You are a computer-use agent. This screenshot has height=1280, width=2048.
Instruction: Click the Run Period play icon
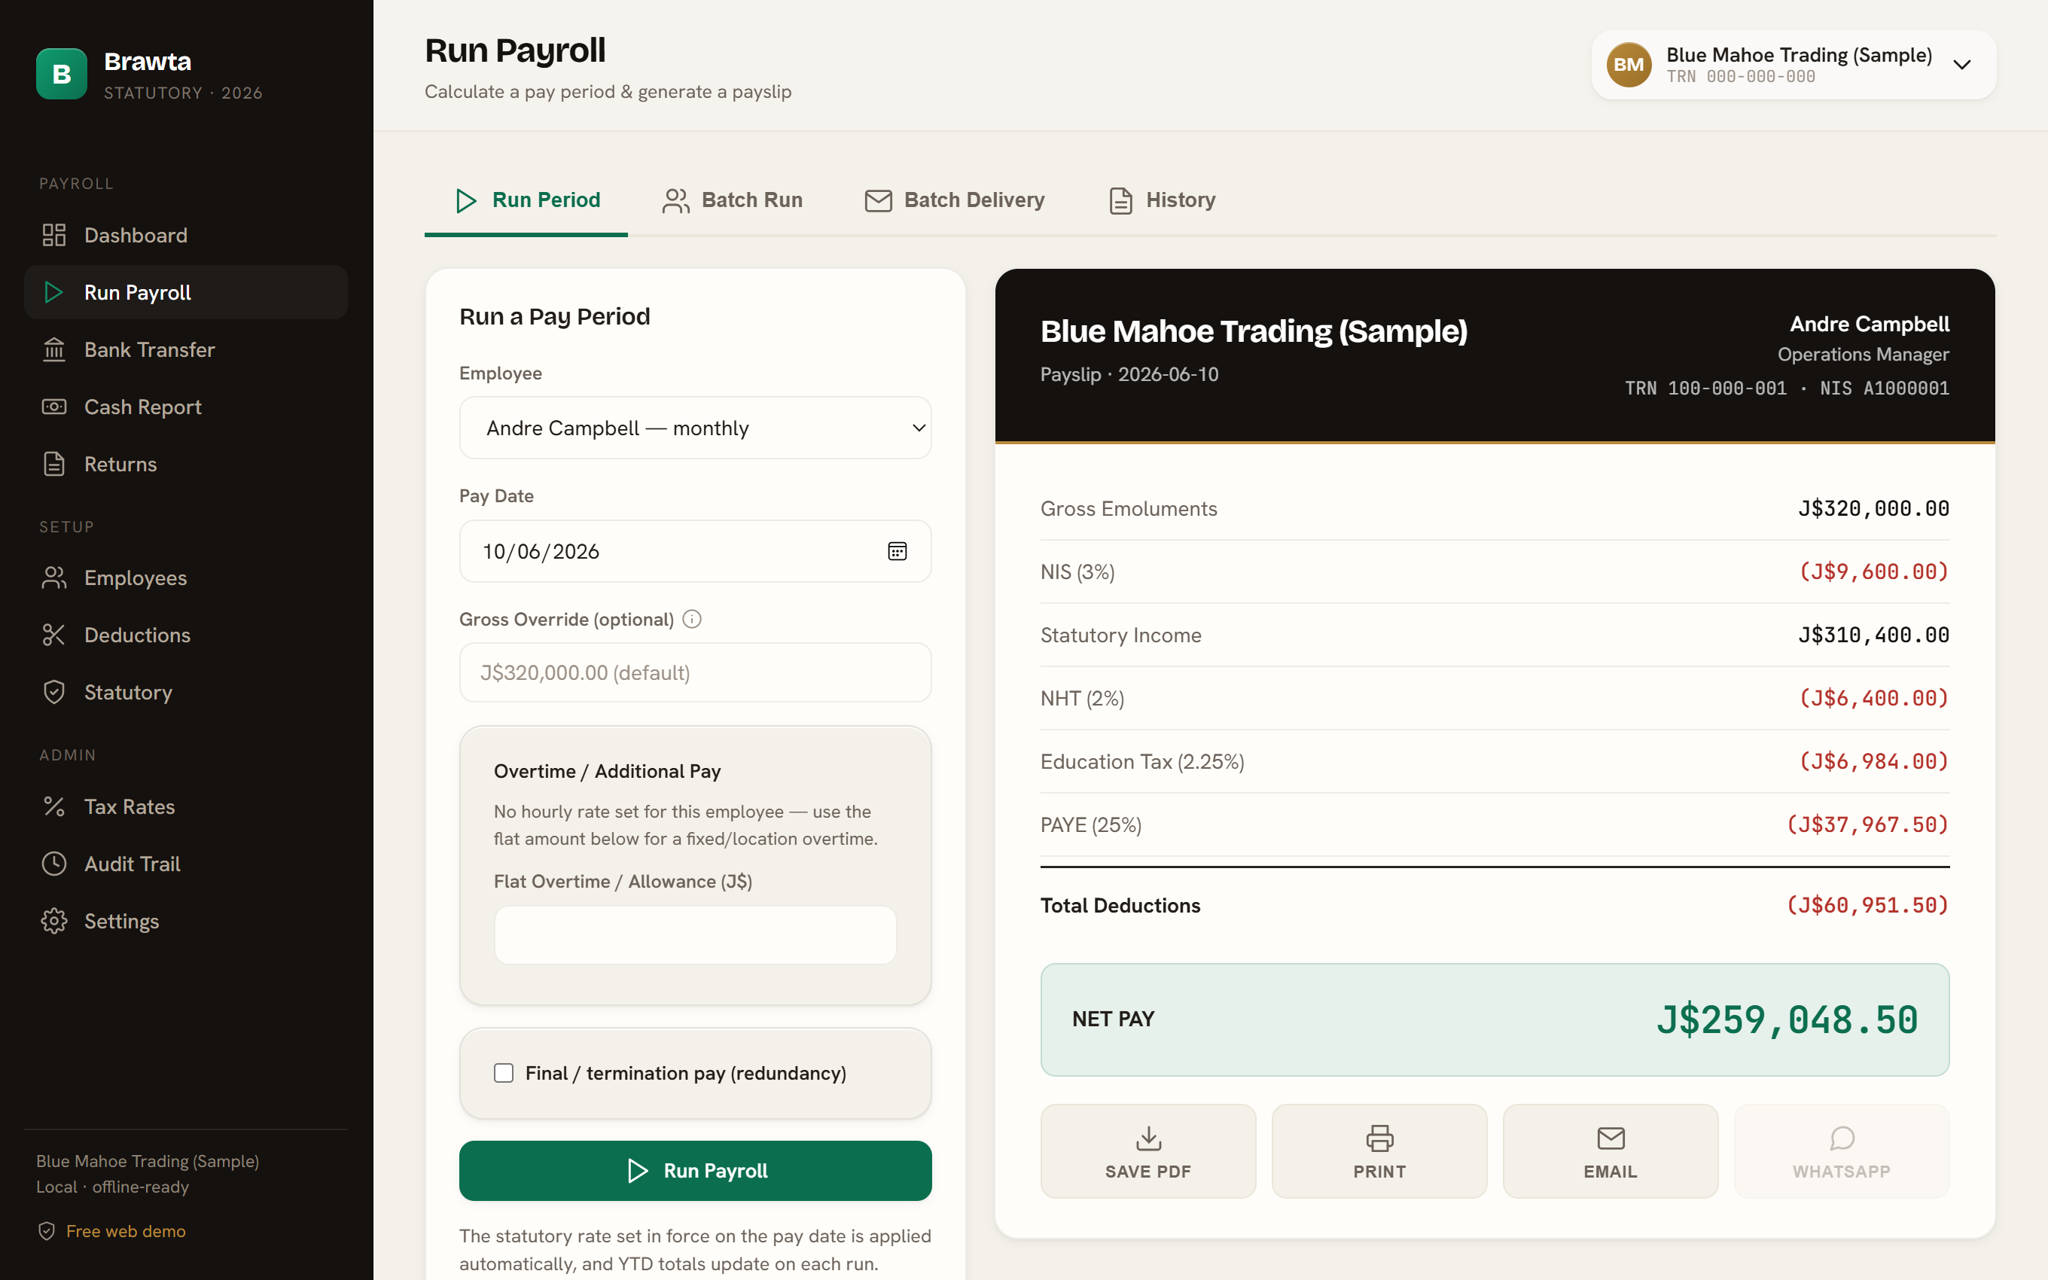pyautogui.click(x=465, y=200)
